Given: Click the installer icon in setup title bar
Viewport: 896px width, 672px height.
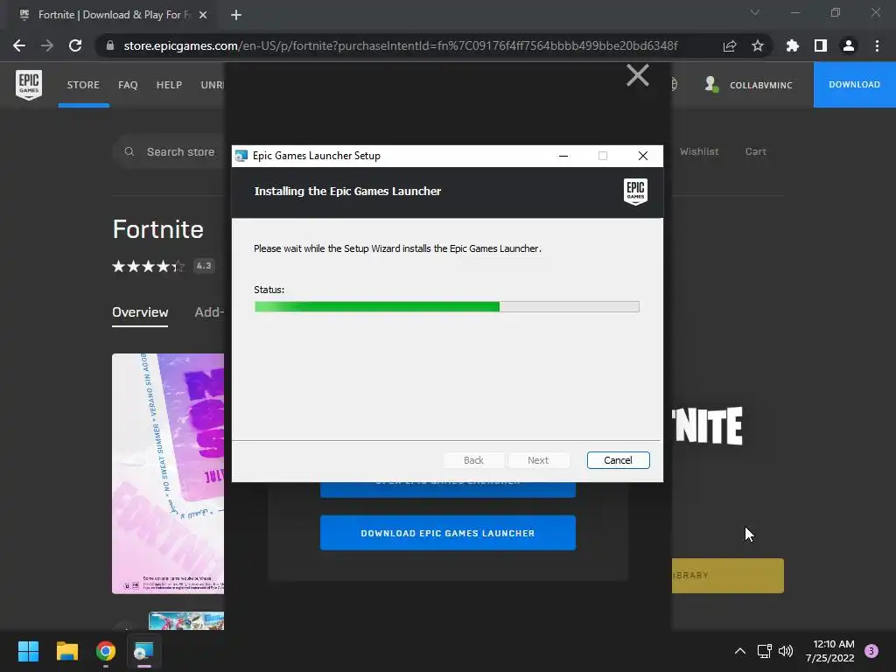Looking at the screenshot, I should [241, 156].
